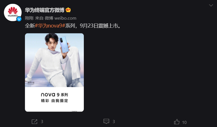
Task: Open the comment speech bubble icon
Action: coord(106,121)
